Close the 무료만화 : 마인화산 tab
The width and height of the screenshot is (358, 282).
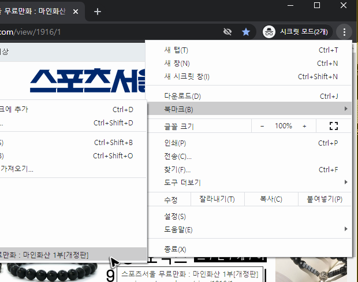point(76,12)
